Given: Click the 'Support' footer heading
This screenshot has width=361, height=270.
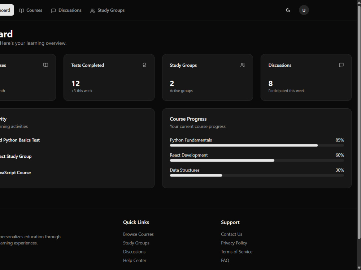Looking at the screenshot, I should (x=230, y=222).
